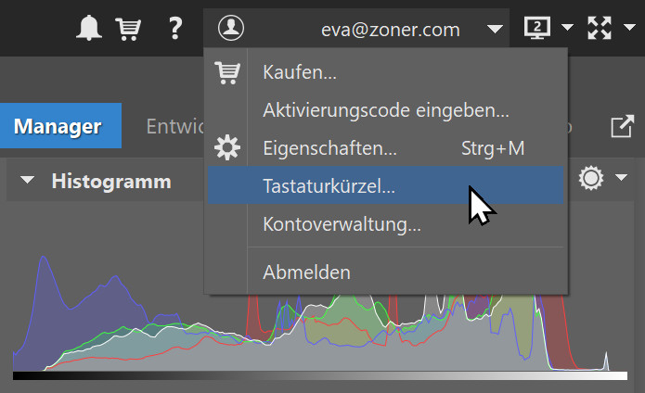Click the histogram settings gear icon
Screen dimensions: 645x393
(x=590, y=179)
